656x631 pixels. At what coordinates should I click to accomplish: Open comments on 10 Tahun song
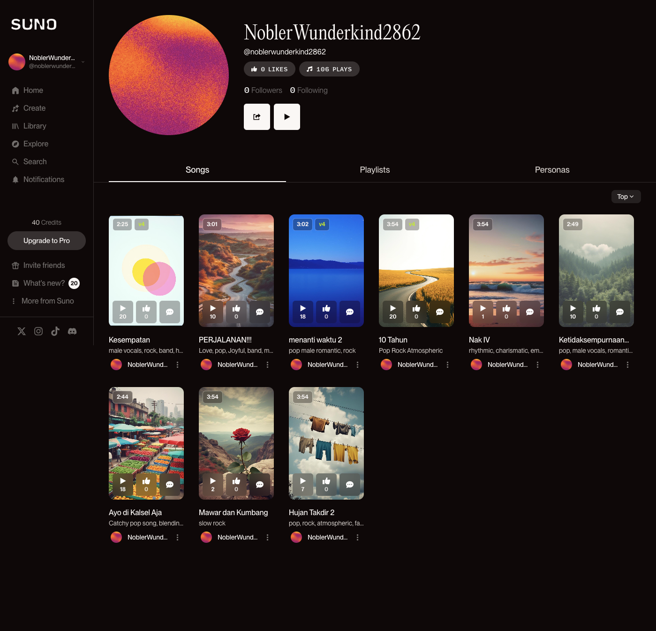(440, 312)
